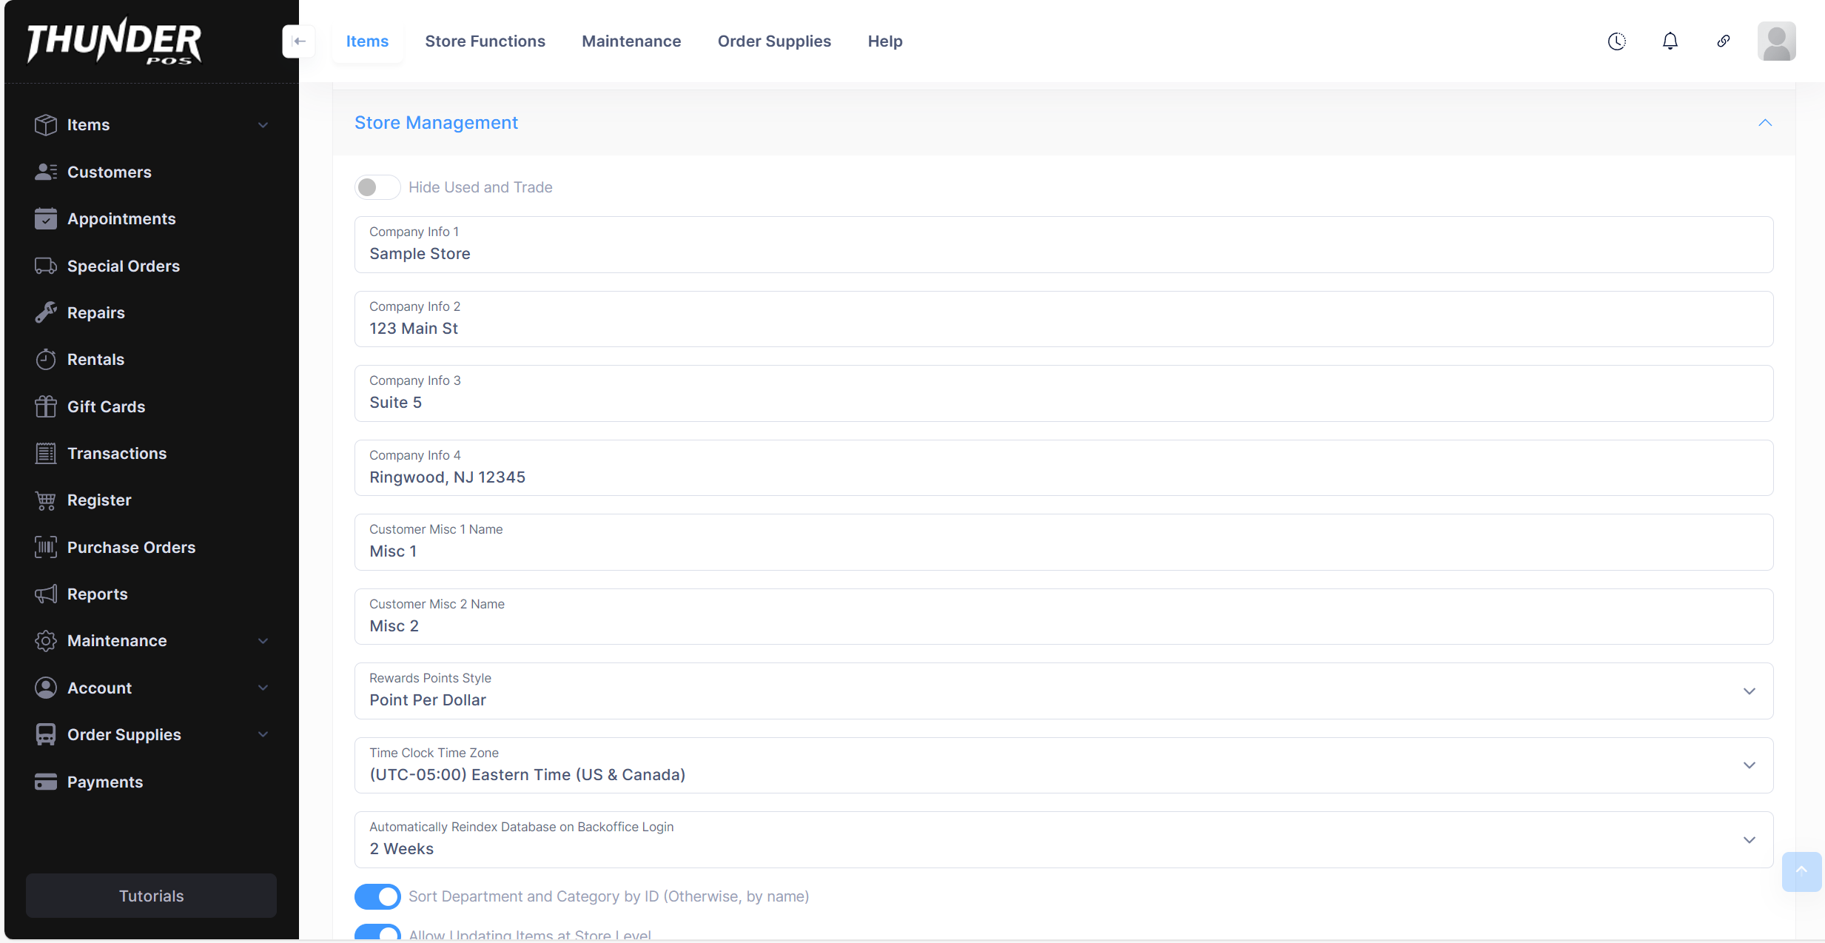Image resolution: width=1825 pixels, height=943 pixels.
Task: Open Rewards Points Style dropdown
Action: click(x=1063, y=691)
